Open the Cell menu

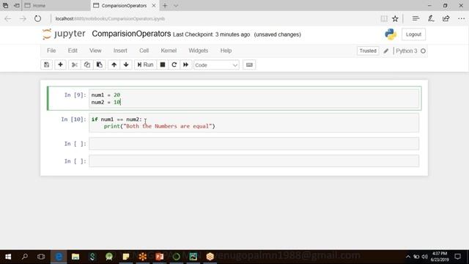[144, 51]
